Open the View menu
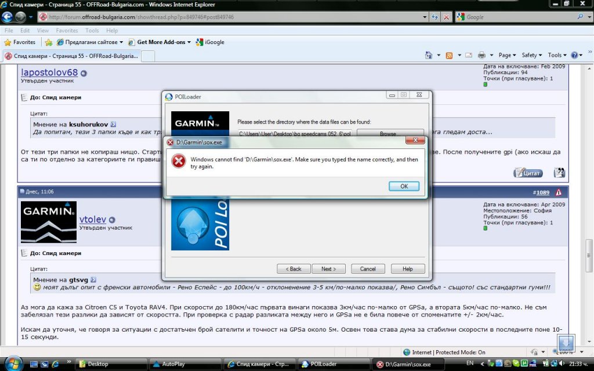594x371 pixels. pyautogui.click(x=42, y=30)
